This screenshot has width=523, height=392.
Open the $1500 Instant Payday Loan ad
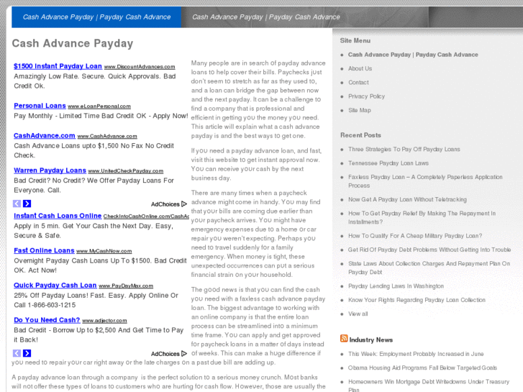pos(58,66)
